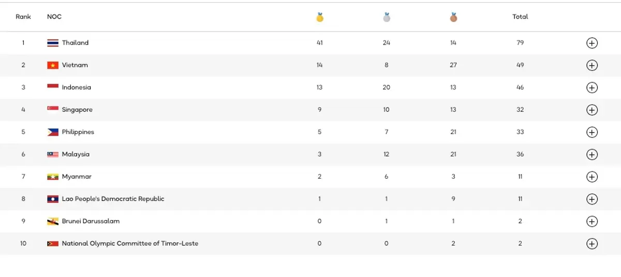Expand the Indonesia row plus button
This screenshot has width=621, height=277.
point(592,88)
